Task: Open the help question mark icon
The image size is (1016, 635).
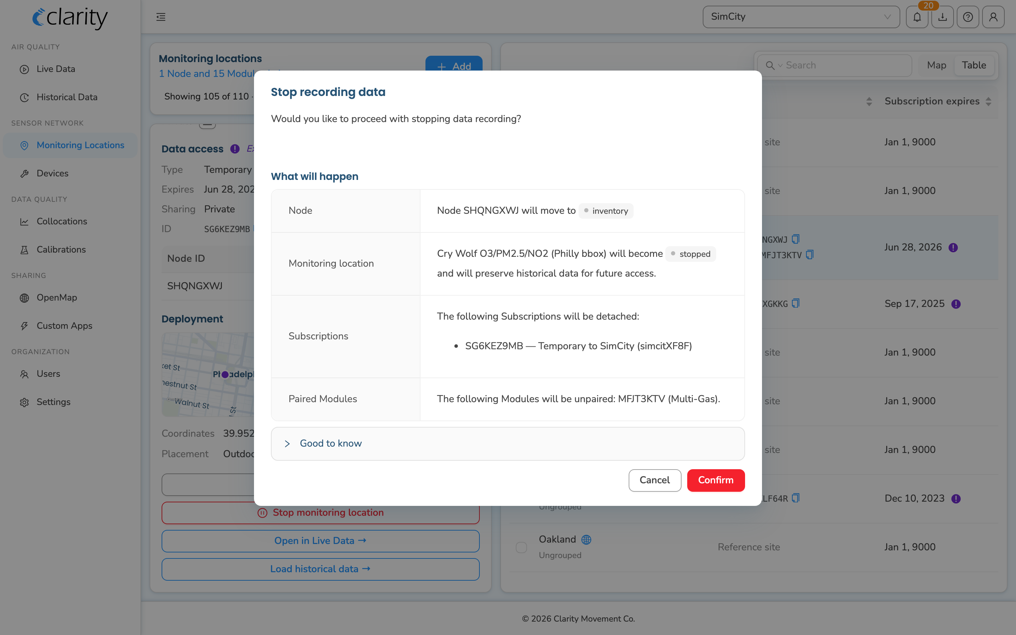Action: (x=968, y=17)
